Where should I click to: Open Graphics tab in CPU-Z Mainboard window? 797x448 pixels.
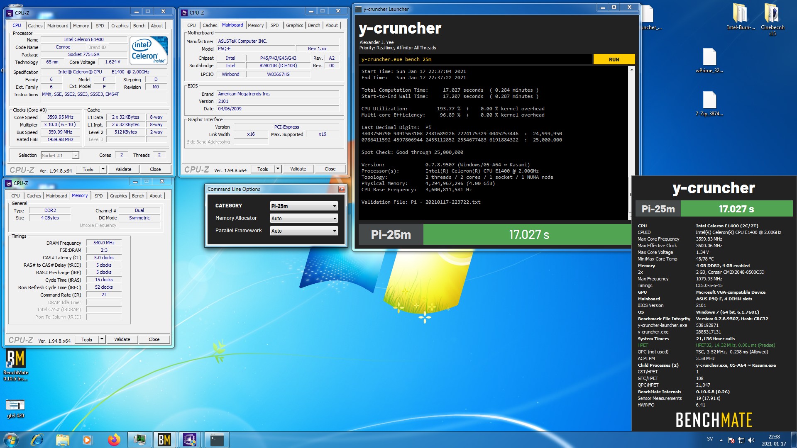tap(294, 25)
